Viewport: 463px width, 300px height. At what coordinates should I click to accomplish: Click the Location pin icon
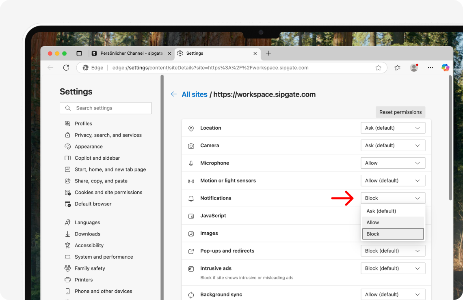coord(191,128)
